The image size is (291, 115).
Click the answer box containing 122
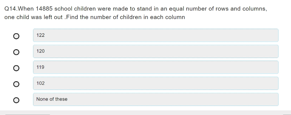(156, 35)
